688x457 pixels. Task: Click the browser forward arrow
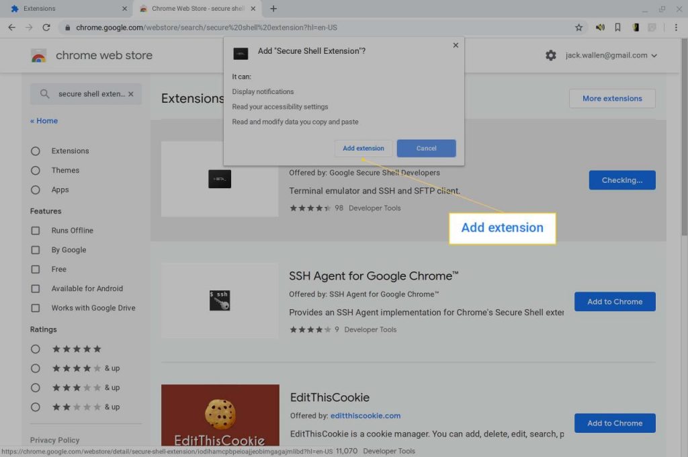pyautogui.click(x=29, y=27)
